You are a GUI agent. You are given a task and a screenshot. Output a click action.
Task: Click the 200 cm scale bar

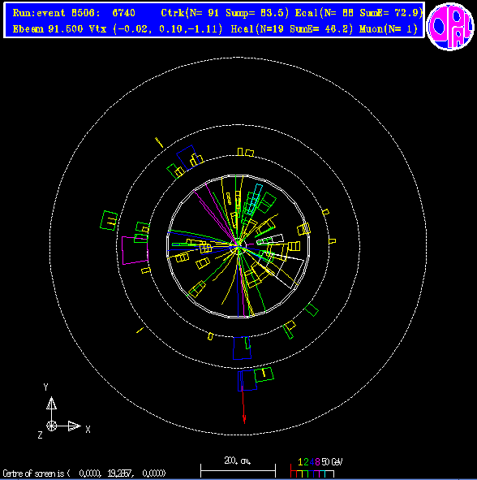tap(238, 469)
